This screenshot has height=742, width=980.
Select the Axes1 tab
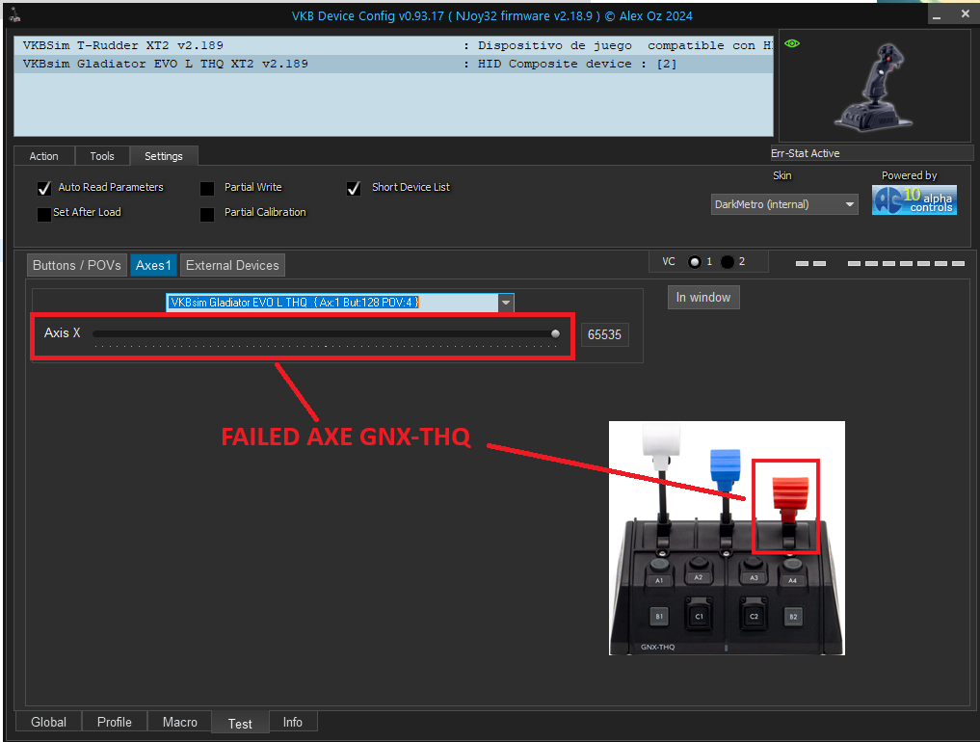(153, 265)
